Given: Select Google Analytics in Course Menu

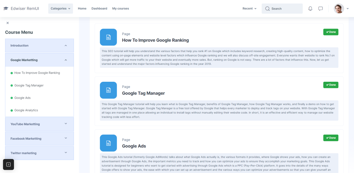Looking at the screenshot, I should click(x=26, y=110).
